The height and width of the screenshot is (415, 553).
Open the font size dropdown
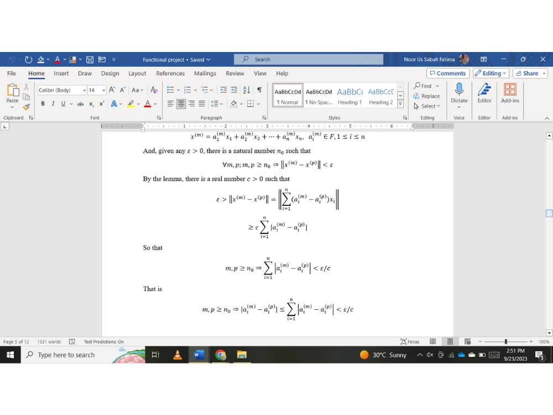104,90
